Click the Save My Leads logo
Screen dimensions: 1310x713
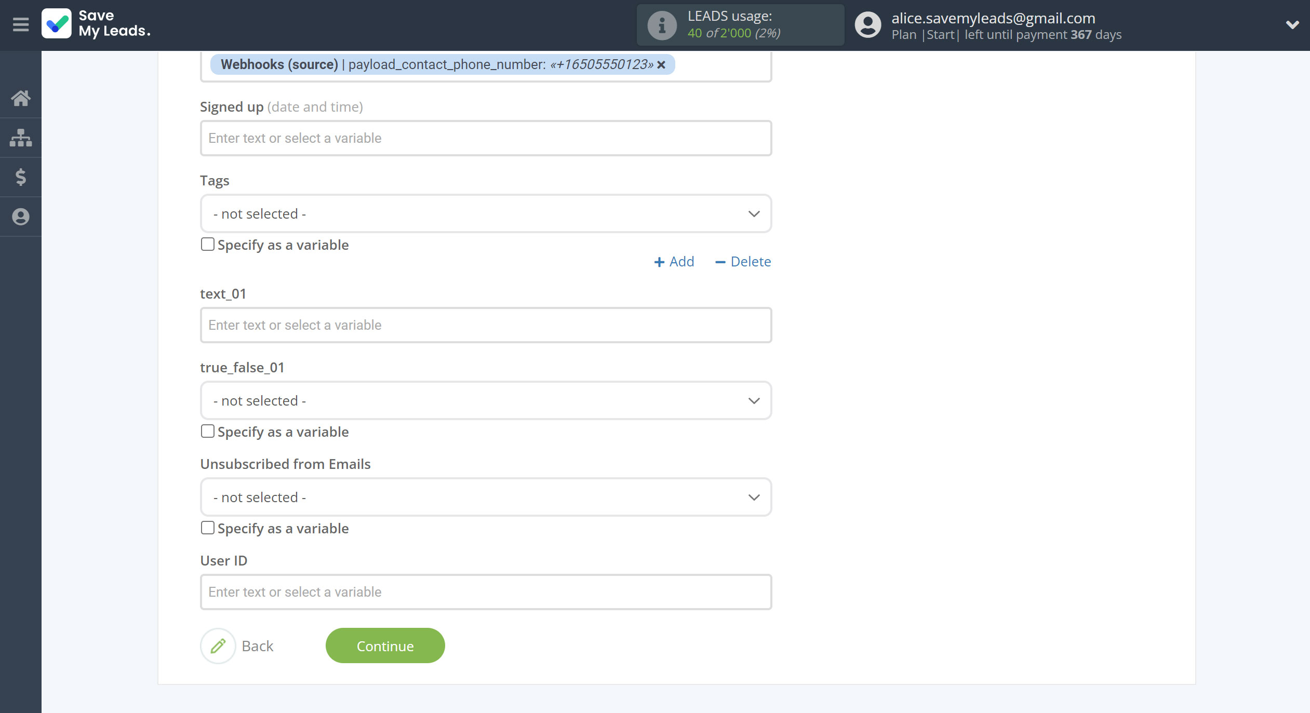[x=97, y=24]
